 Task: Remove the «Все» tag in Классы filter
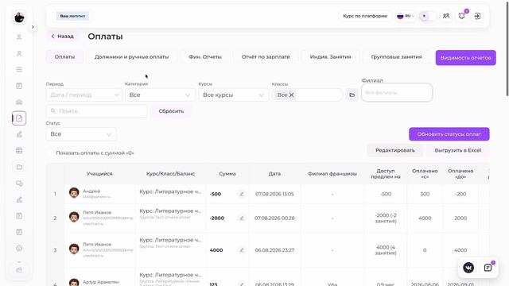pos(292,95)
